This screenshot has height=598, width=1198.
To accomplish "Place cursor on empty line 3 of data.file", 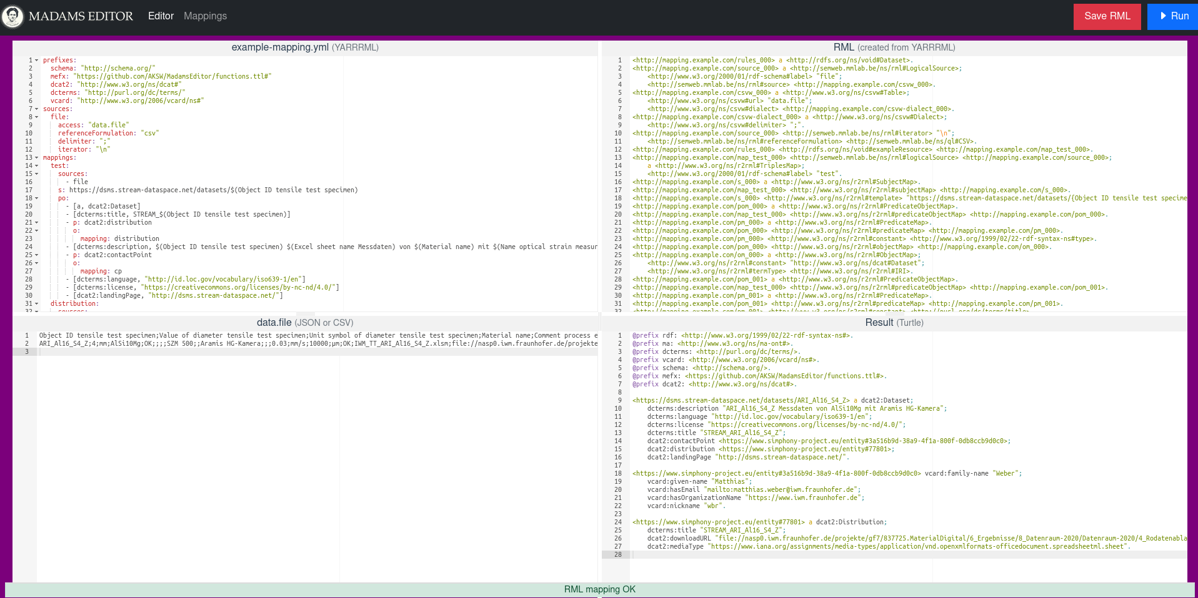I will coord(317,352).
